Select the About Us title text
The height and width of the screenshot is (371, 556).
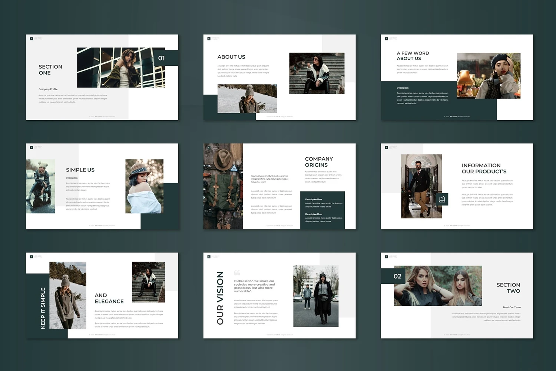pos(231,57)
